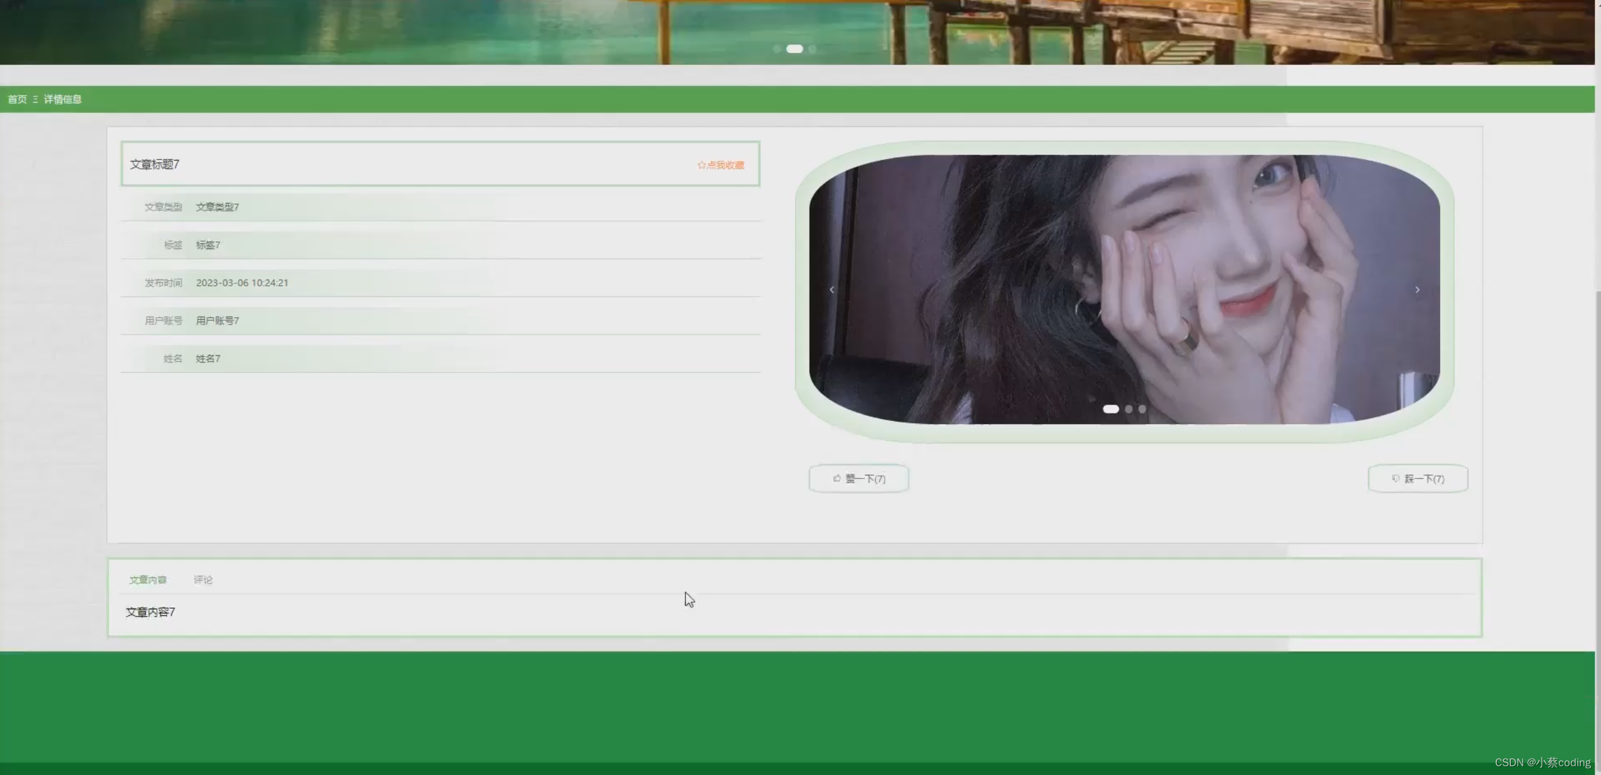
Task: Jump to third slide dot on photo
Action: [x=1143, y=409]
